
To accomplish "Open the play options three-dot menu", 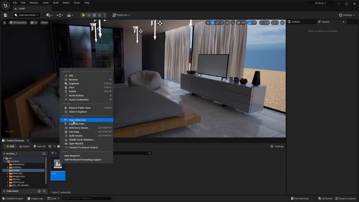I will [x=105, y=15].
